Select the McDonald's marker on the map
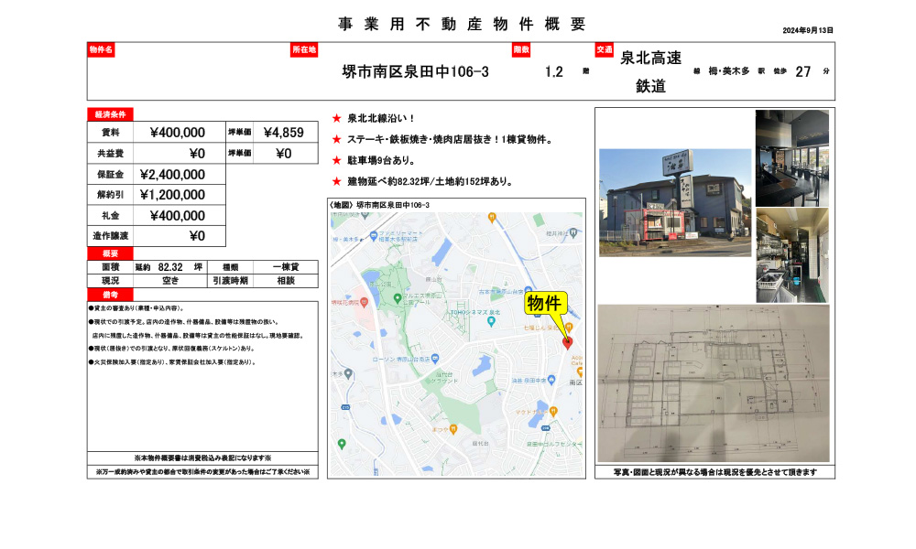 [551, 412]
